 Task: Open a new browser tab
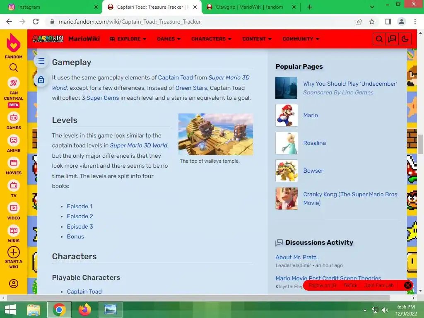pyautogui.click(x=310, y=7)
